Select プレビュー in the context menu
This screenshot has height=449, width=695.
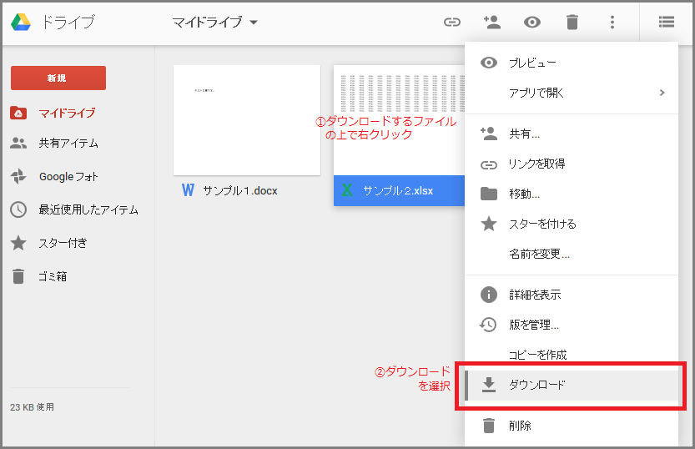coord(572,63)
